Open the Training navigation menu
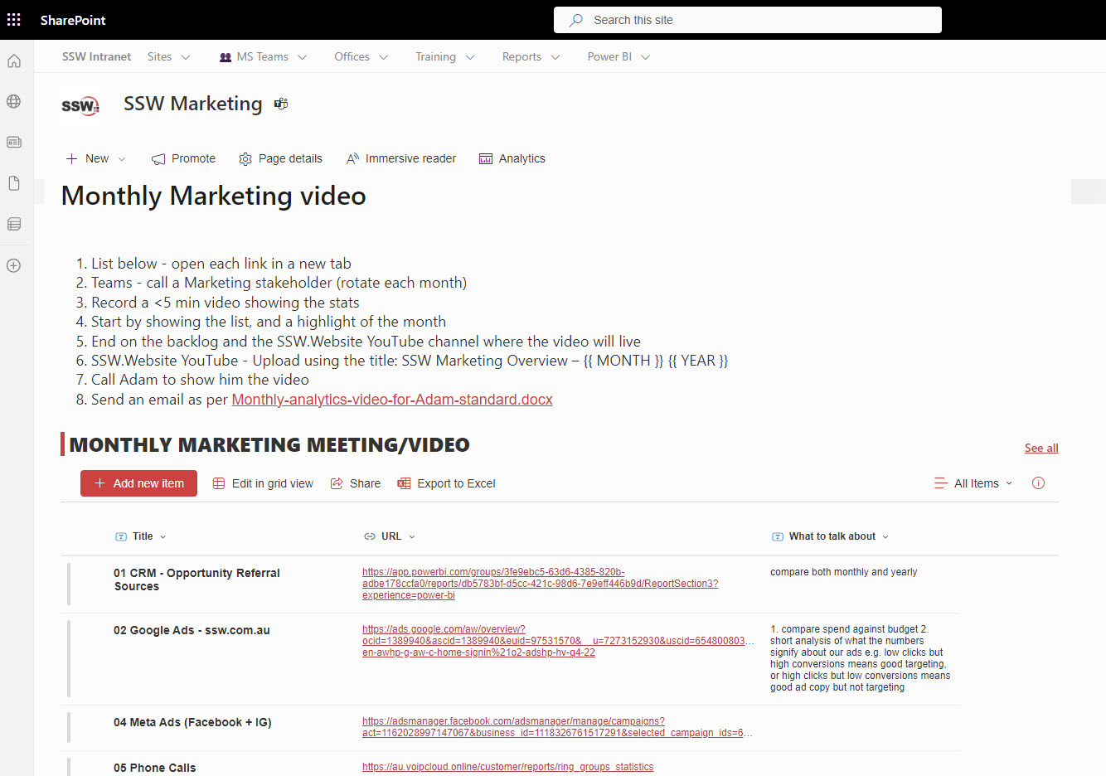Viewport: 1106px width, 776px height. click(444, 57)
